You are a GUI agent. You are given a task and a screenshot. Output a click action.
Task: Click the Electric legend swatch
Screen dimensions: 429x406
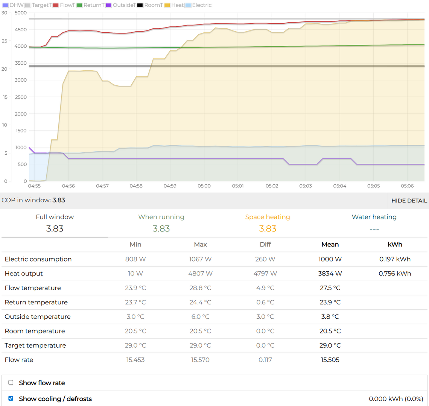[x=188, y=5]
